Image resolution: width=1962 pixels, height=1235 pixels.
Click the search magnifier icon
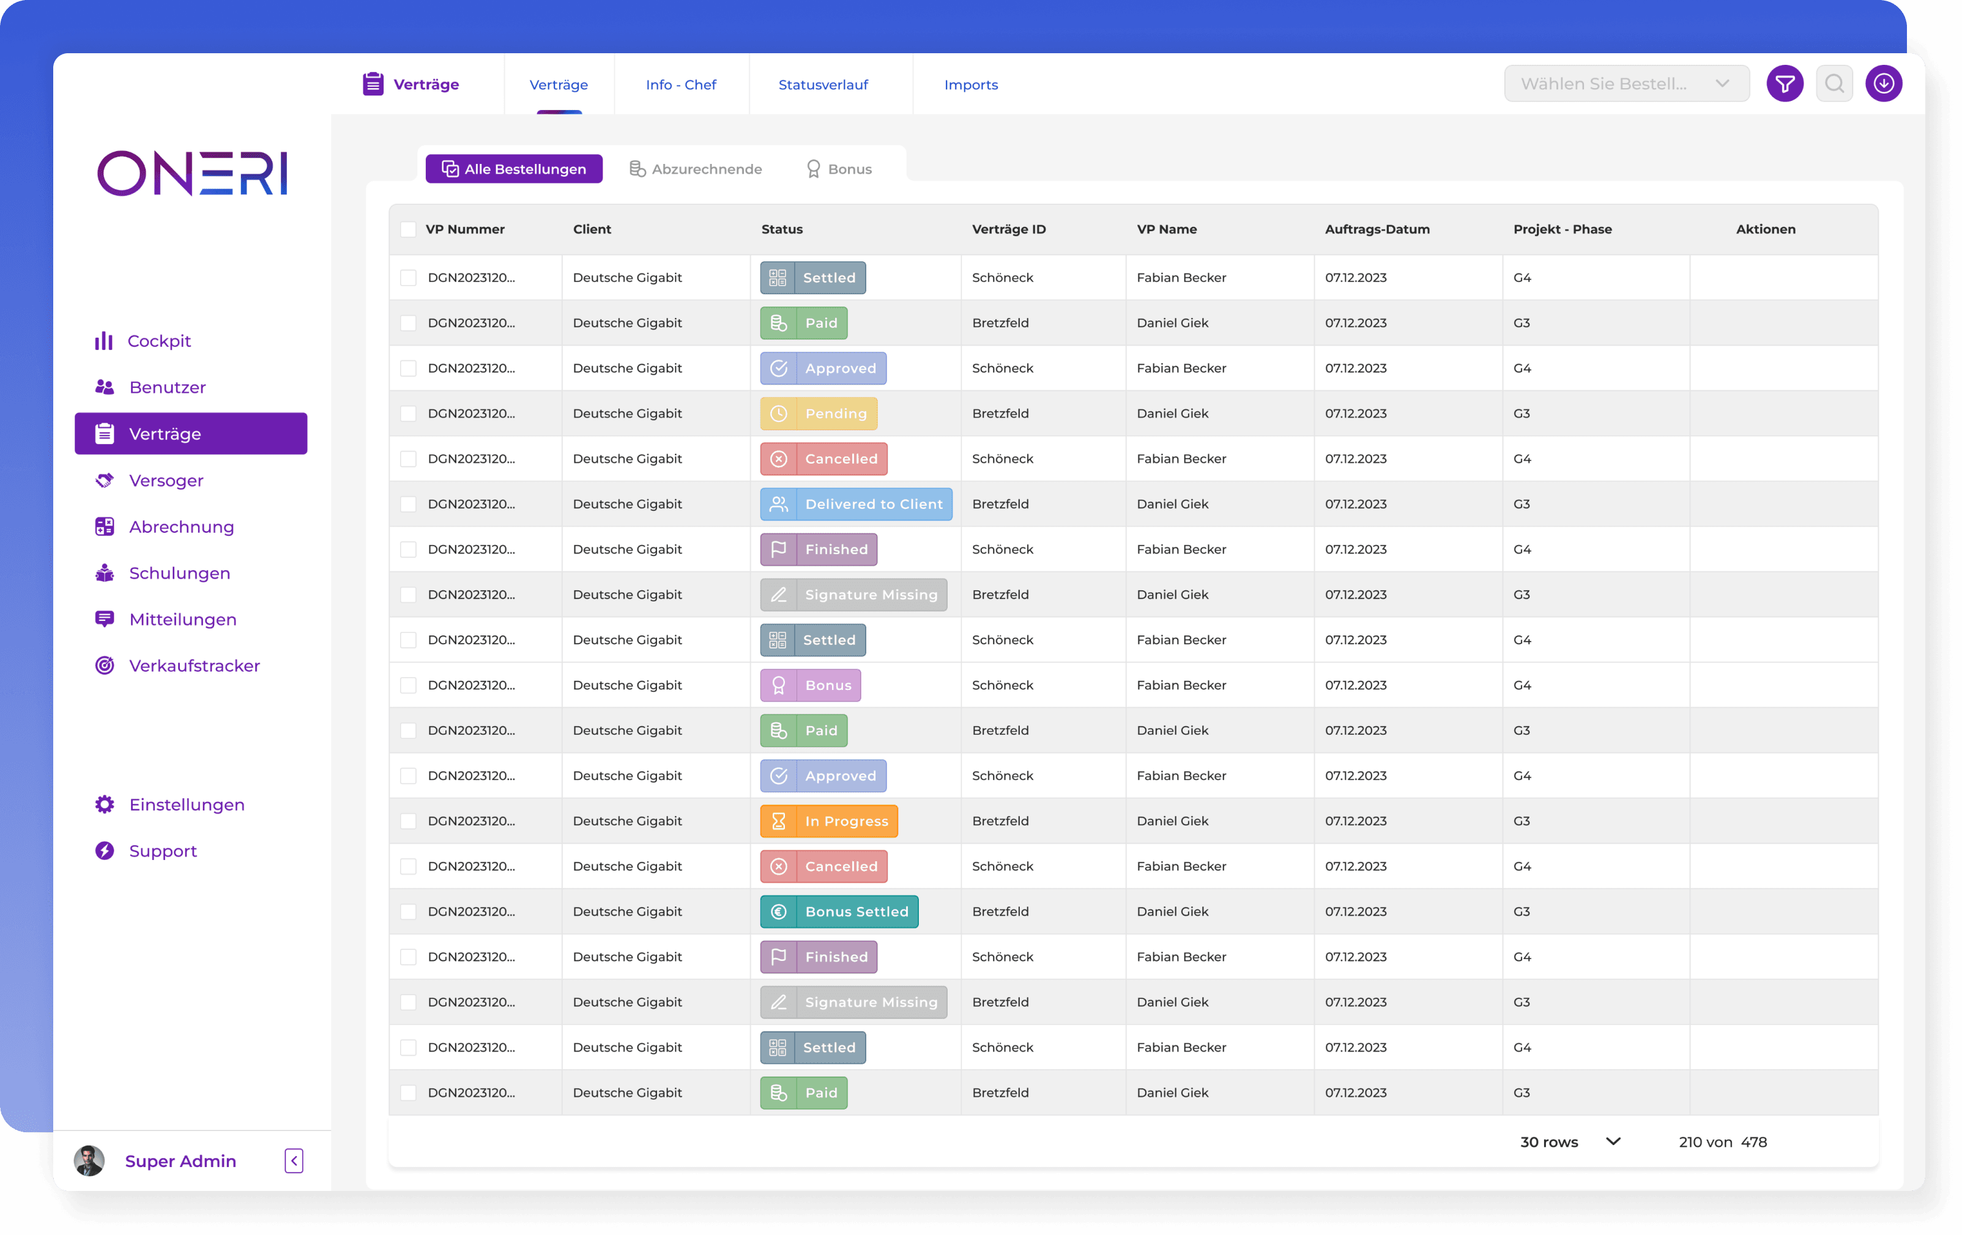coord(1834,83)
